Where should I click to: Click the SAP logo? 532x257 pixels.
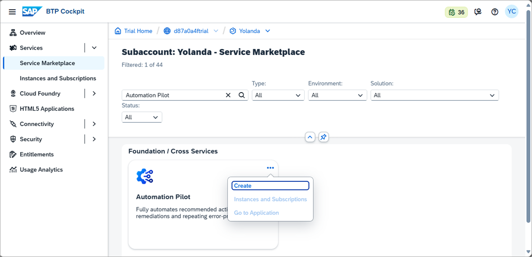click(32, 12)
